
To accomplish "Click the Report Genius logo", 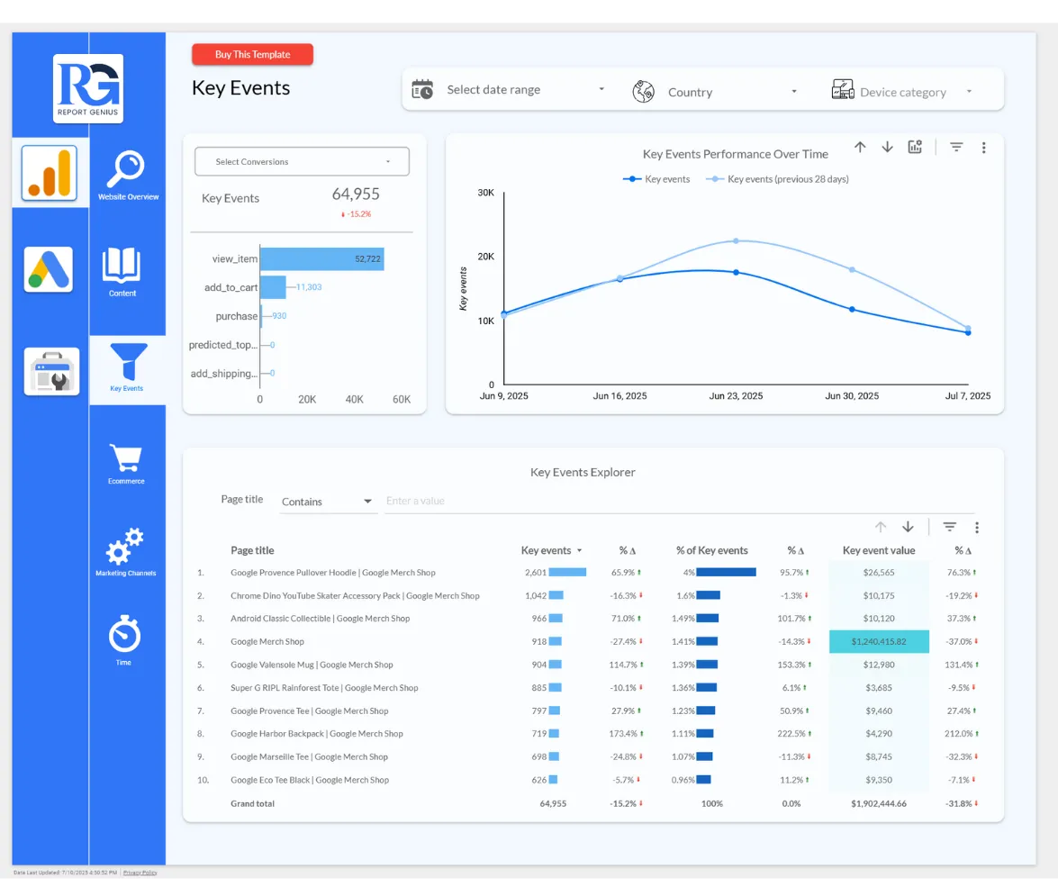I will tap(87, 88).
